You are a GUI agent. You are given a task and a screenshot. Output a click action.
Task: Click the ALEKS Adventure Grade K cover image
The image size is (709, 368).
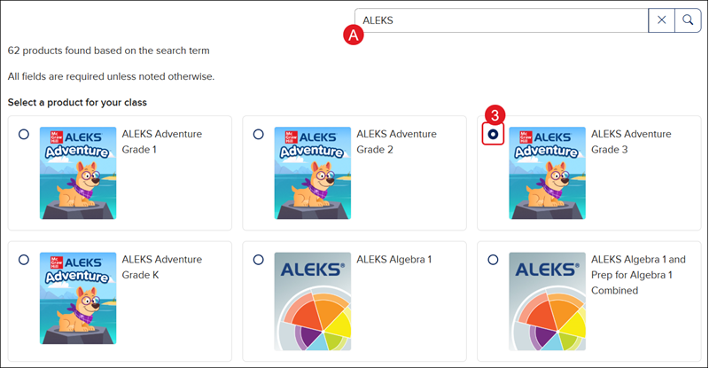pos(78,298)
